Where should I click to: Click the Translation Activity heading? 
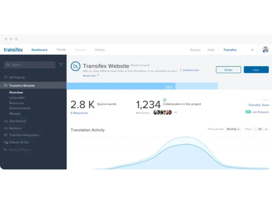[x=88, y=130]
